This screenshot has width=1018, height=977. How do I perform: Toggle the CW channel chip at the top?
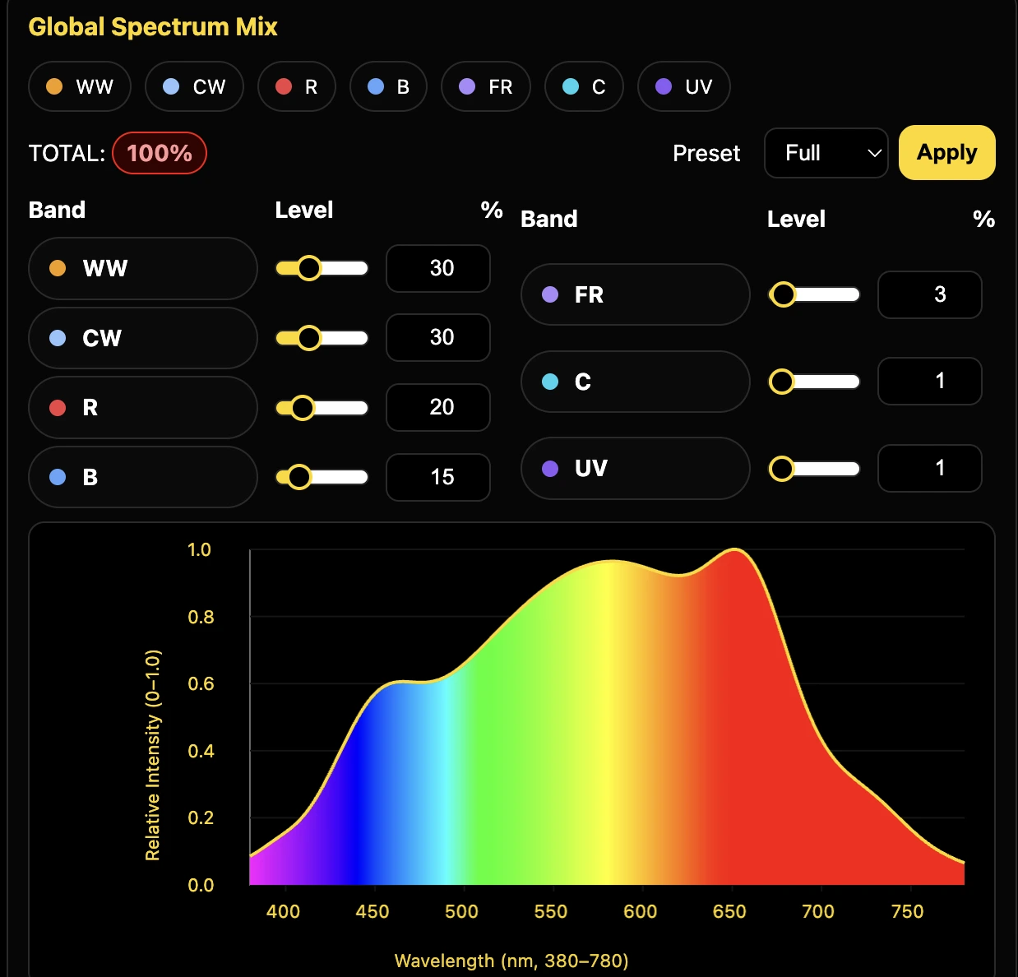click(x=194, y=86)
